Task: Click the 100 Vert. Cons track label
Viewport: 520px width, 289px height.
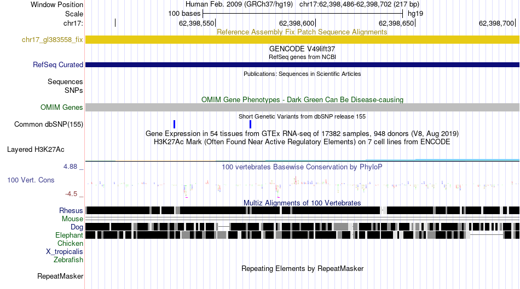Action: pyautogui.click(x=31, y=180)
